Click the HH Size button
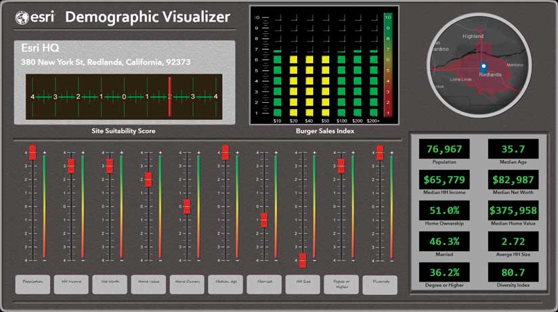 click(x=303, y=284)
